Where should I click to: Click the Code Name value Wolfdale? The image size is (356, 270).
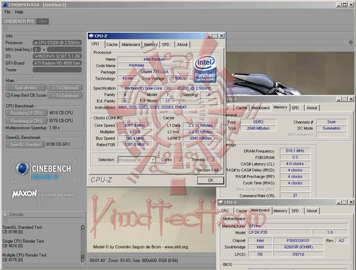coord(137,65)
